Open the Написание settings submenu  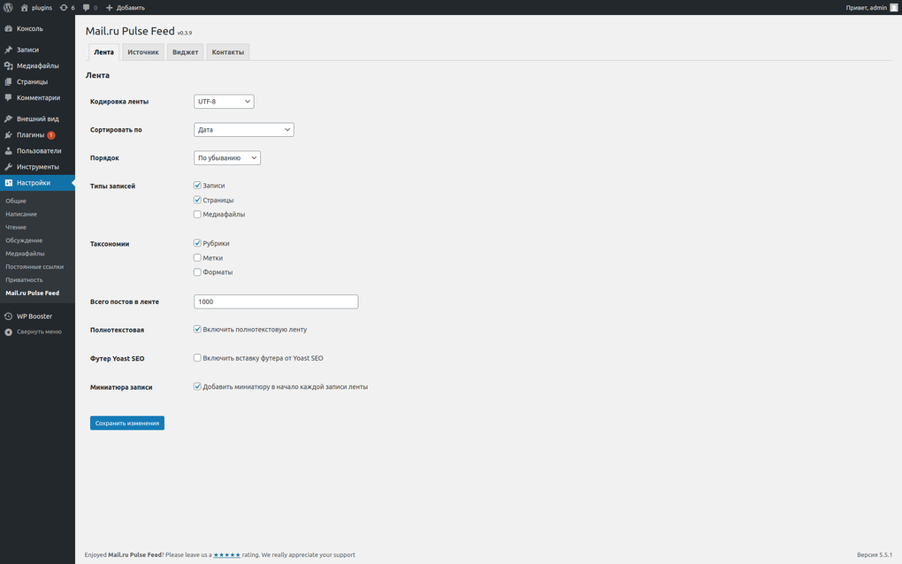click(21, 214)
